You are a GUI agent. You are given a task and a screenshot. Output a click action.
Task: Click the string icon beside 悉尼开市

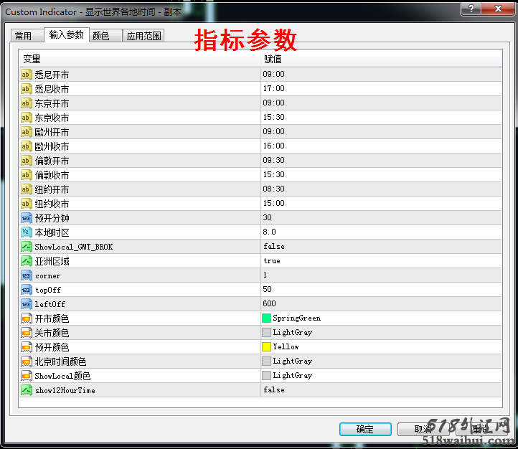26,75
